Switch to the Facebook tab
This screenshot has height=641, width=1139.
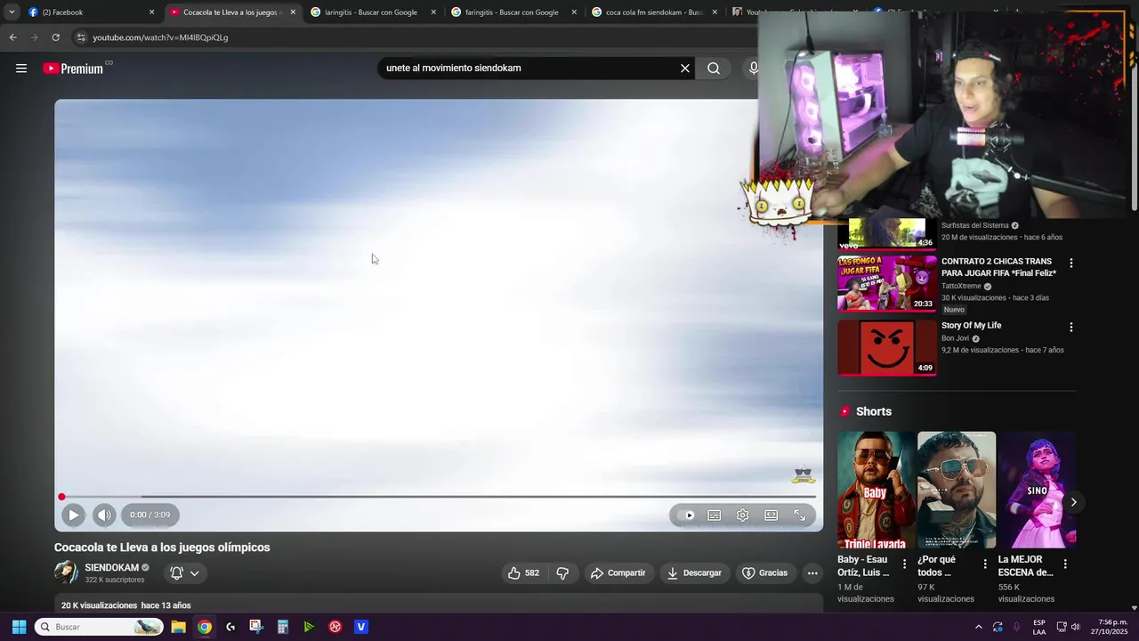tap(92, 12)
